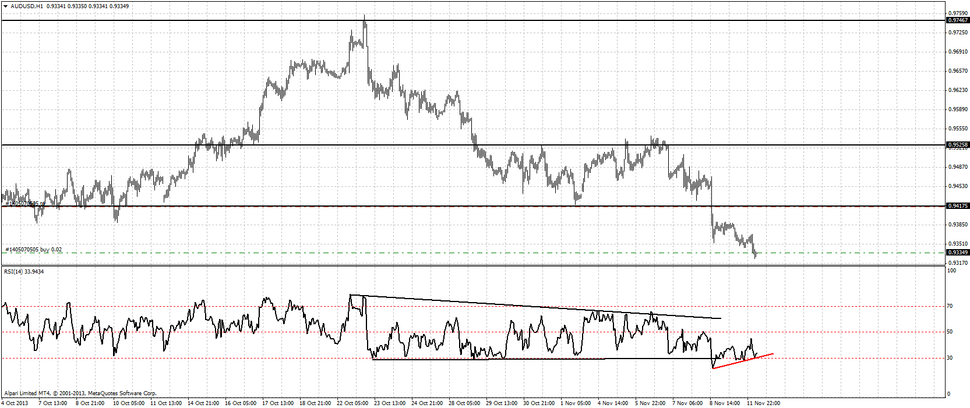Select the 0.95258 price level label

[958, 145]
